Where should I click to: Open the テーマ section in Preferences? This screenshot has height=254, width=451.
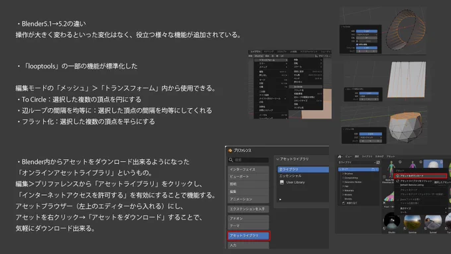coord(249,225)
